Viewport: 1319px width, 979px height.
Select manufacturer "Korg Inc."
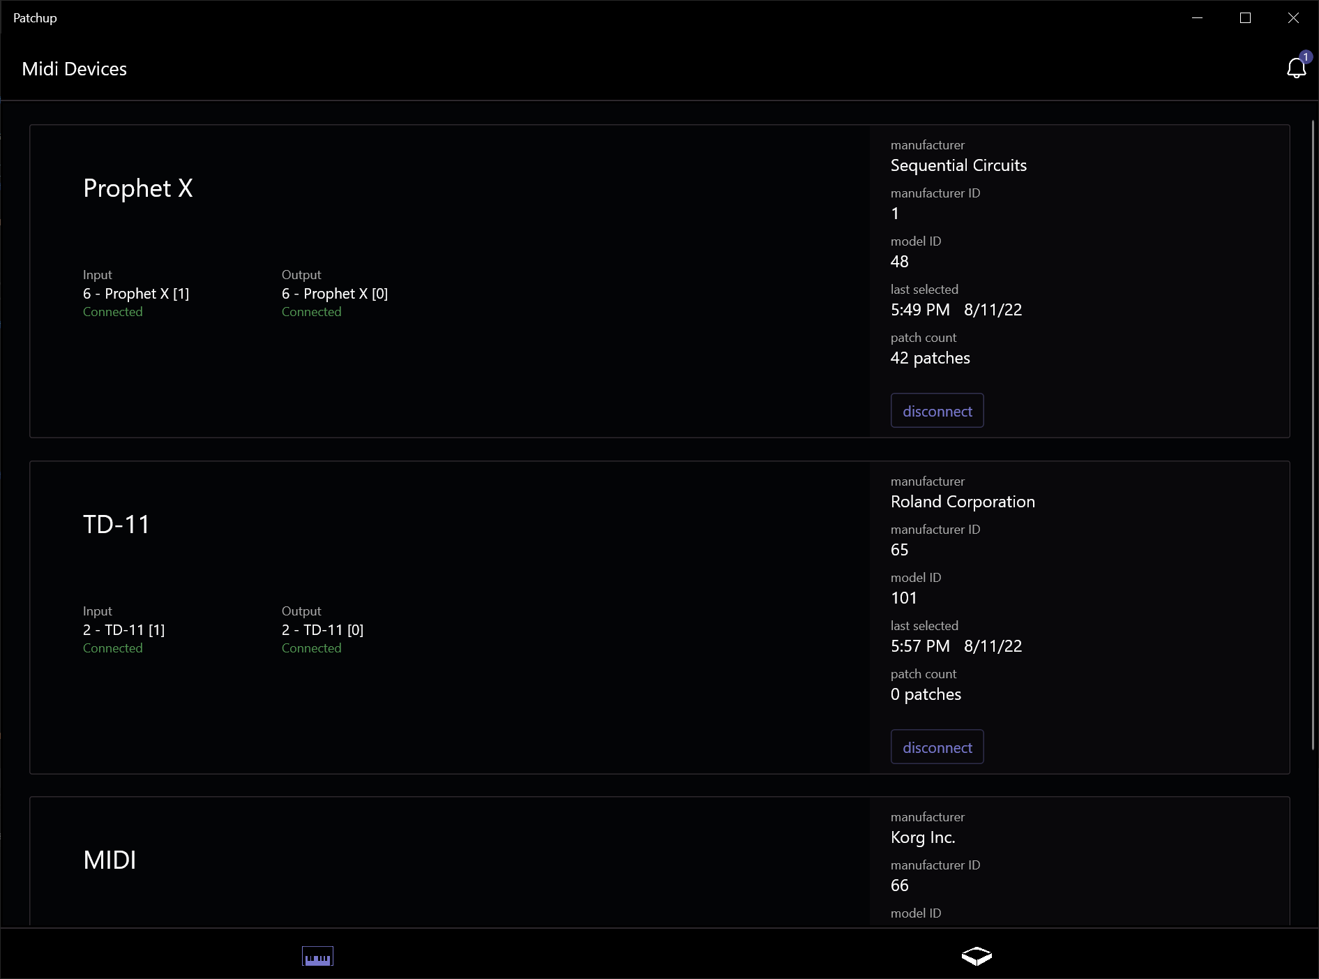point(923,837)
